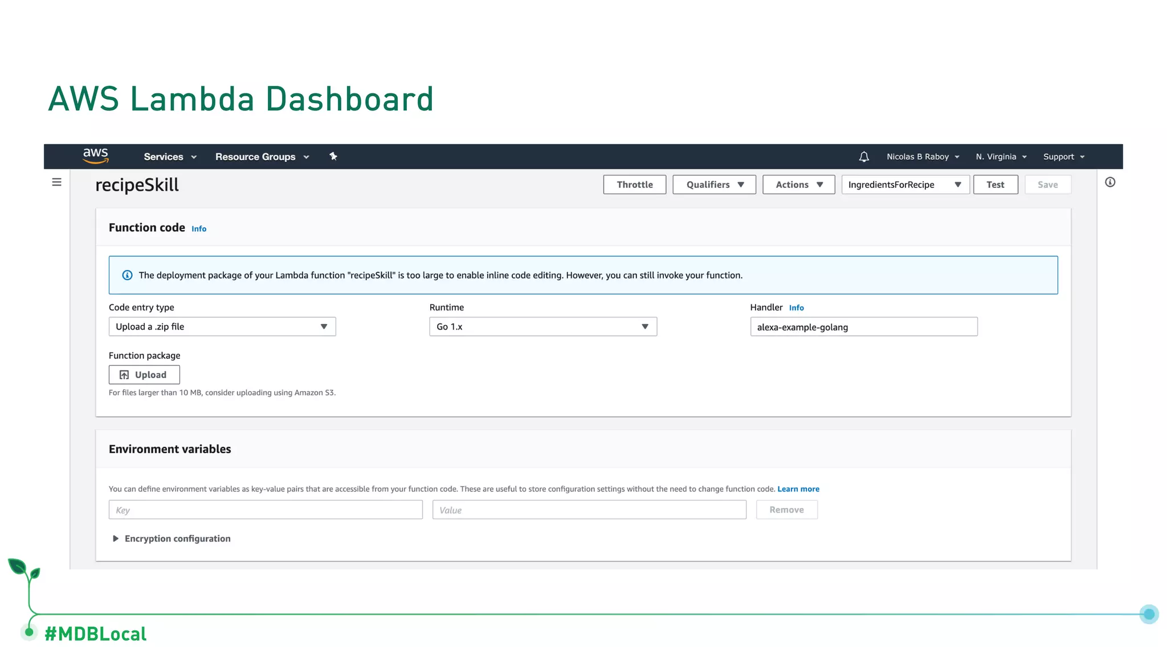Click the Upload function package button
Image resolution: width=1167 pixels, height=656 pixels.
(x=144, y=375)
